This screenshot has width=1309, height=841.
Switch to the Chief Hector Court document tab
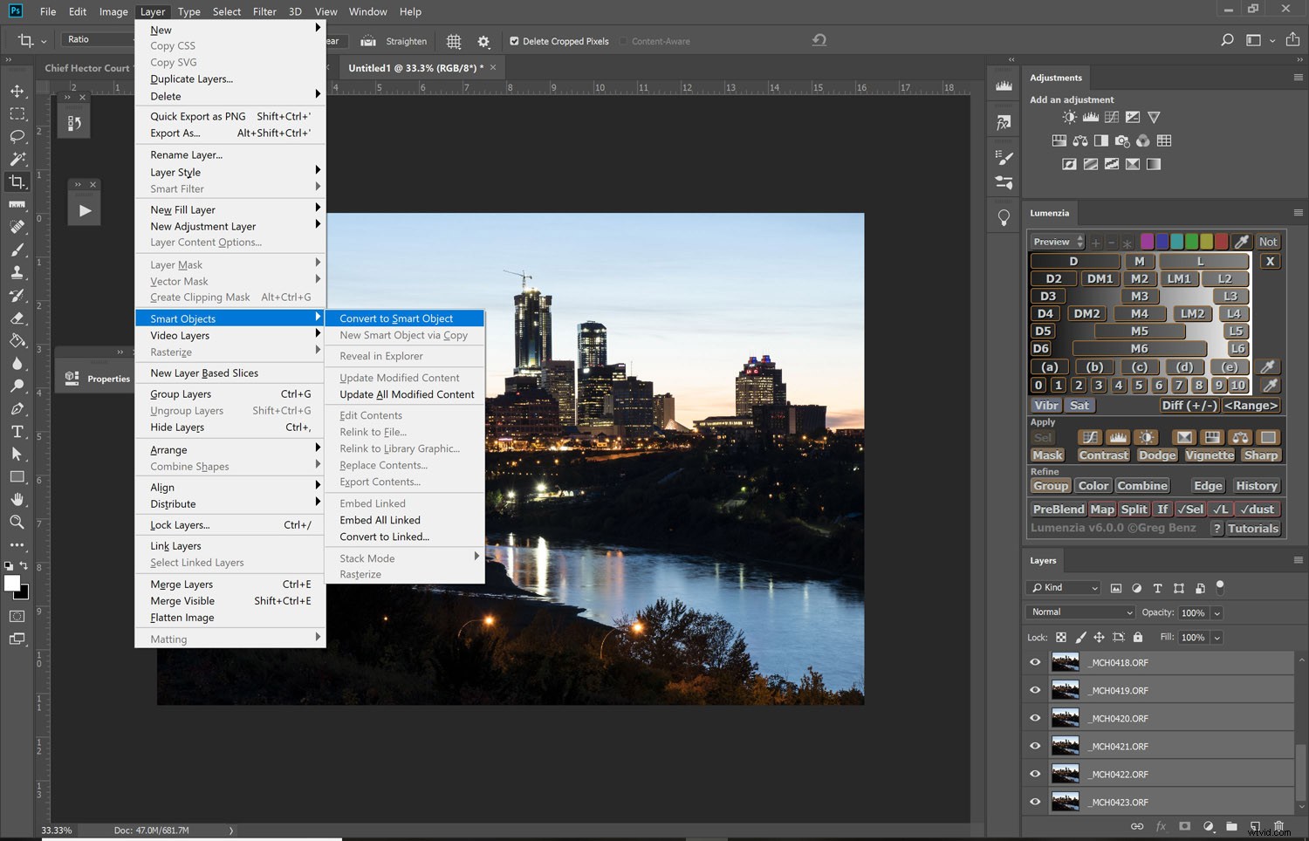87,67
